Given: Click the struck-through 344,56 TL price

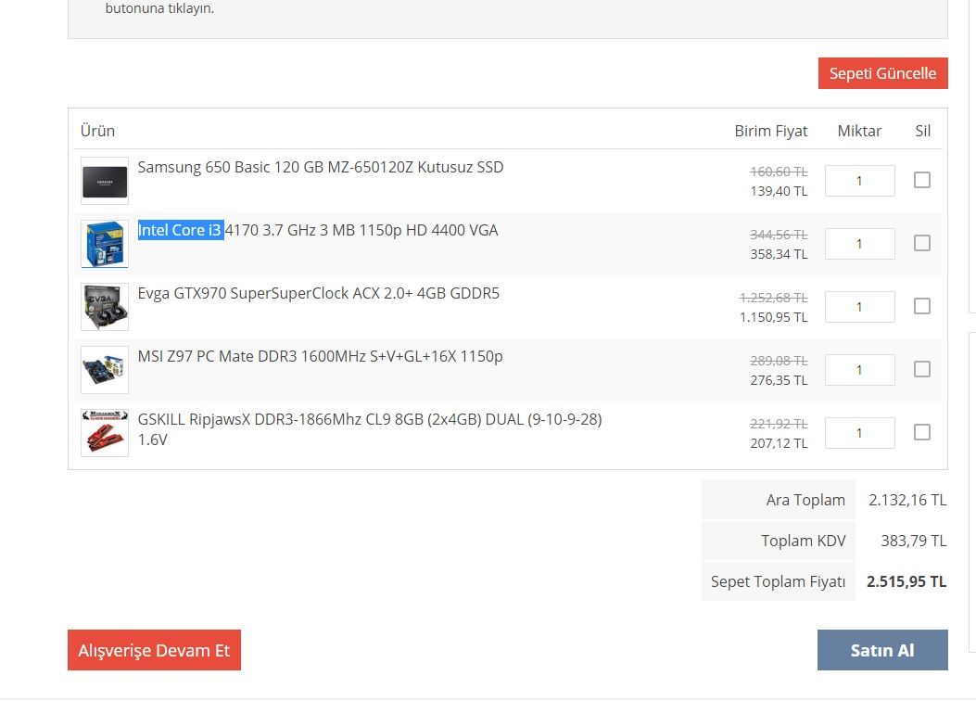Looking at the screenshot, I should [x=780, y=235].
